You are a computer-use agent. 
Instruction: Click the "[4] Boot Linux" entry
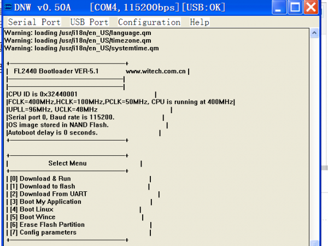tap(32, 209)
